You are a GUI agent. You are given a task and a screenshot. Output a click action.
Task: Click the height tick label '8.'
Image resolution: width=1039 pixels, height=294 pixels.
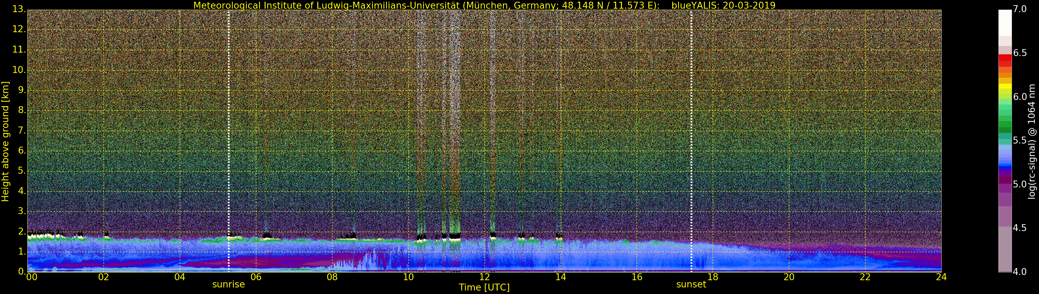click(22, 110)
